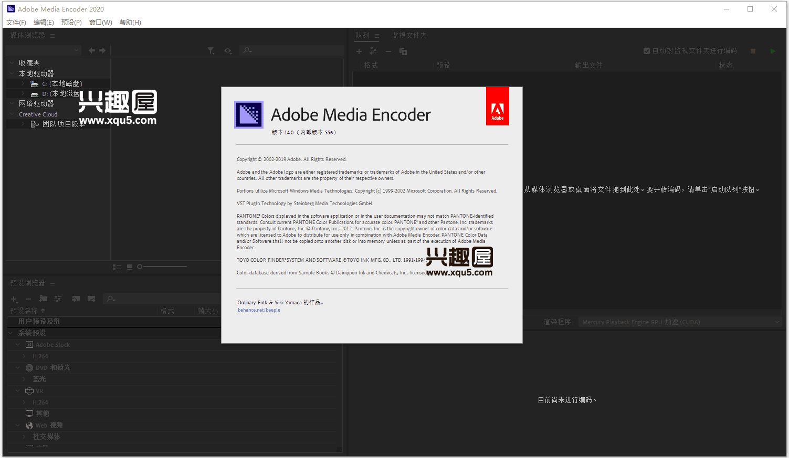Click the Import Presets icon in Preset Browser

76,299
